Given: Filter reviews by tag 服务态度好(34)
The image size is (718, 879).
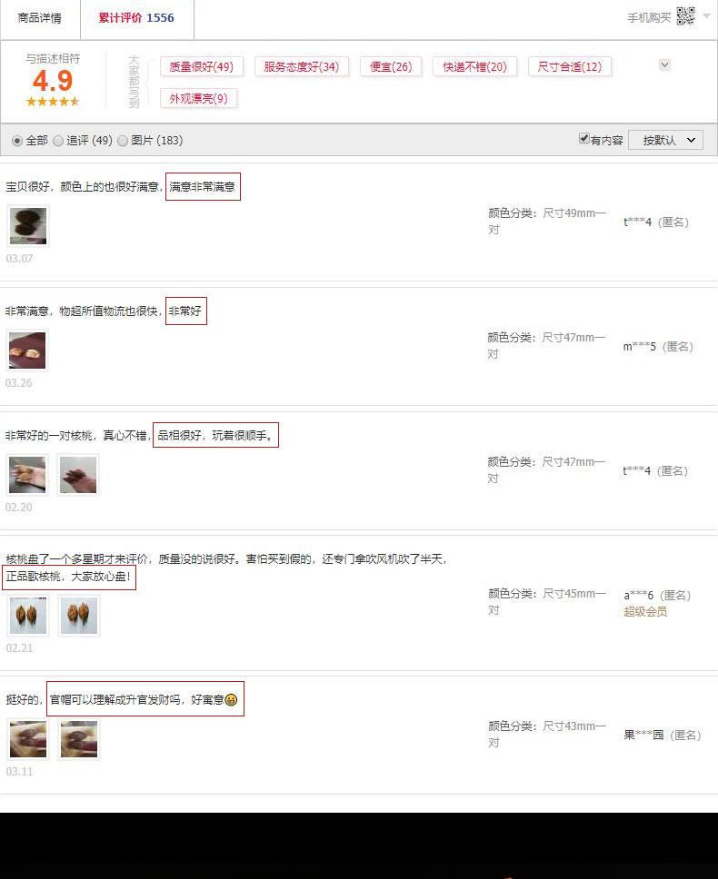Looking at the screenshot, I should point(301,66).
